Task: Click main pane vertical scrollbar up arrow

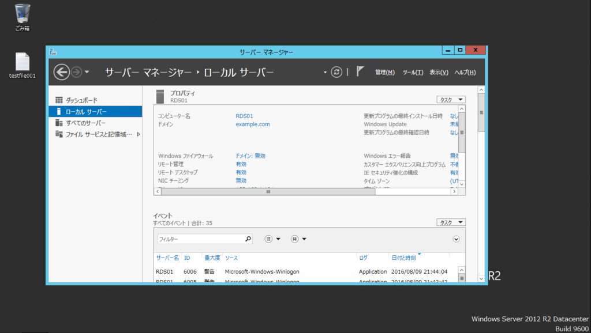Action: (481, 89)
